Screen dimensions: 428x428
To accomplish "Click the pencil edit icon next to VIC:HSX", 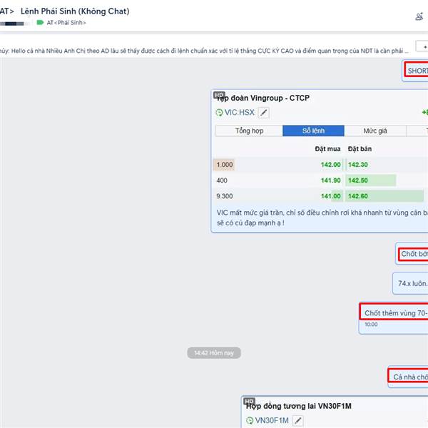I will (264, 113).
